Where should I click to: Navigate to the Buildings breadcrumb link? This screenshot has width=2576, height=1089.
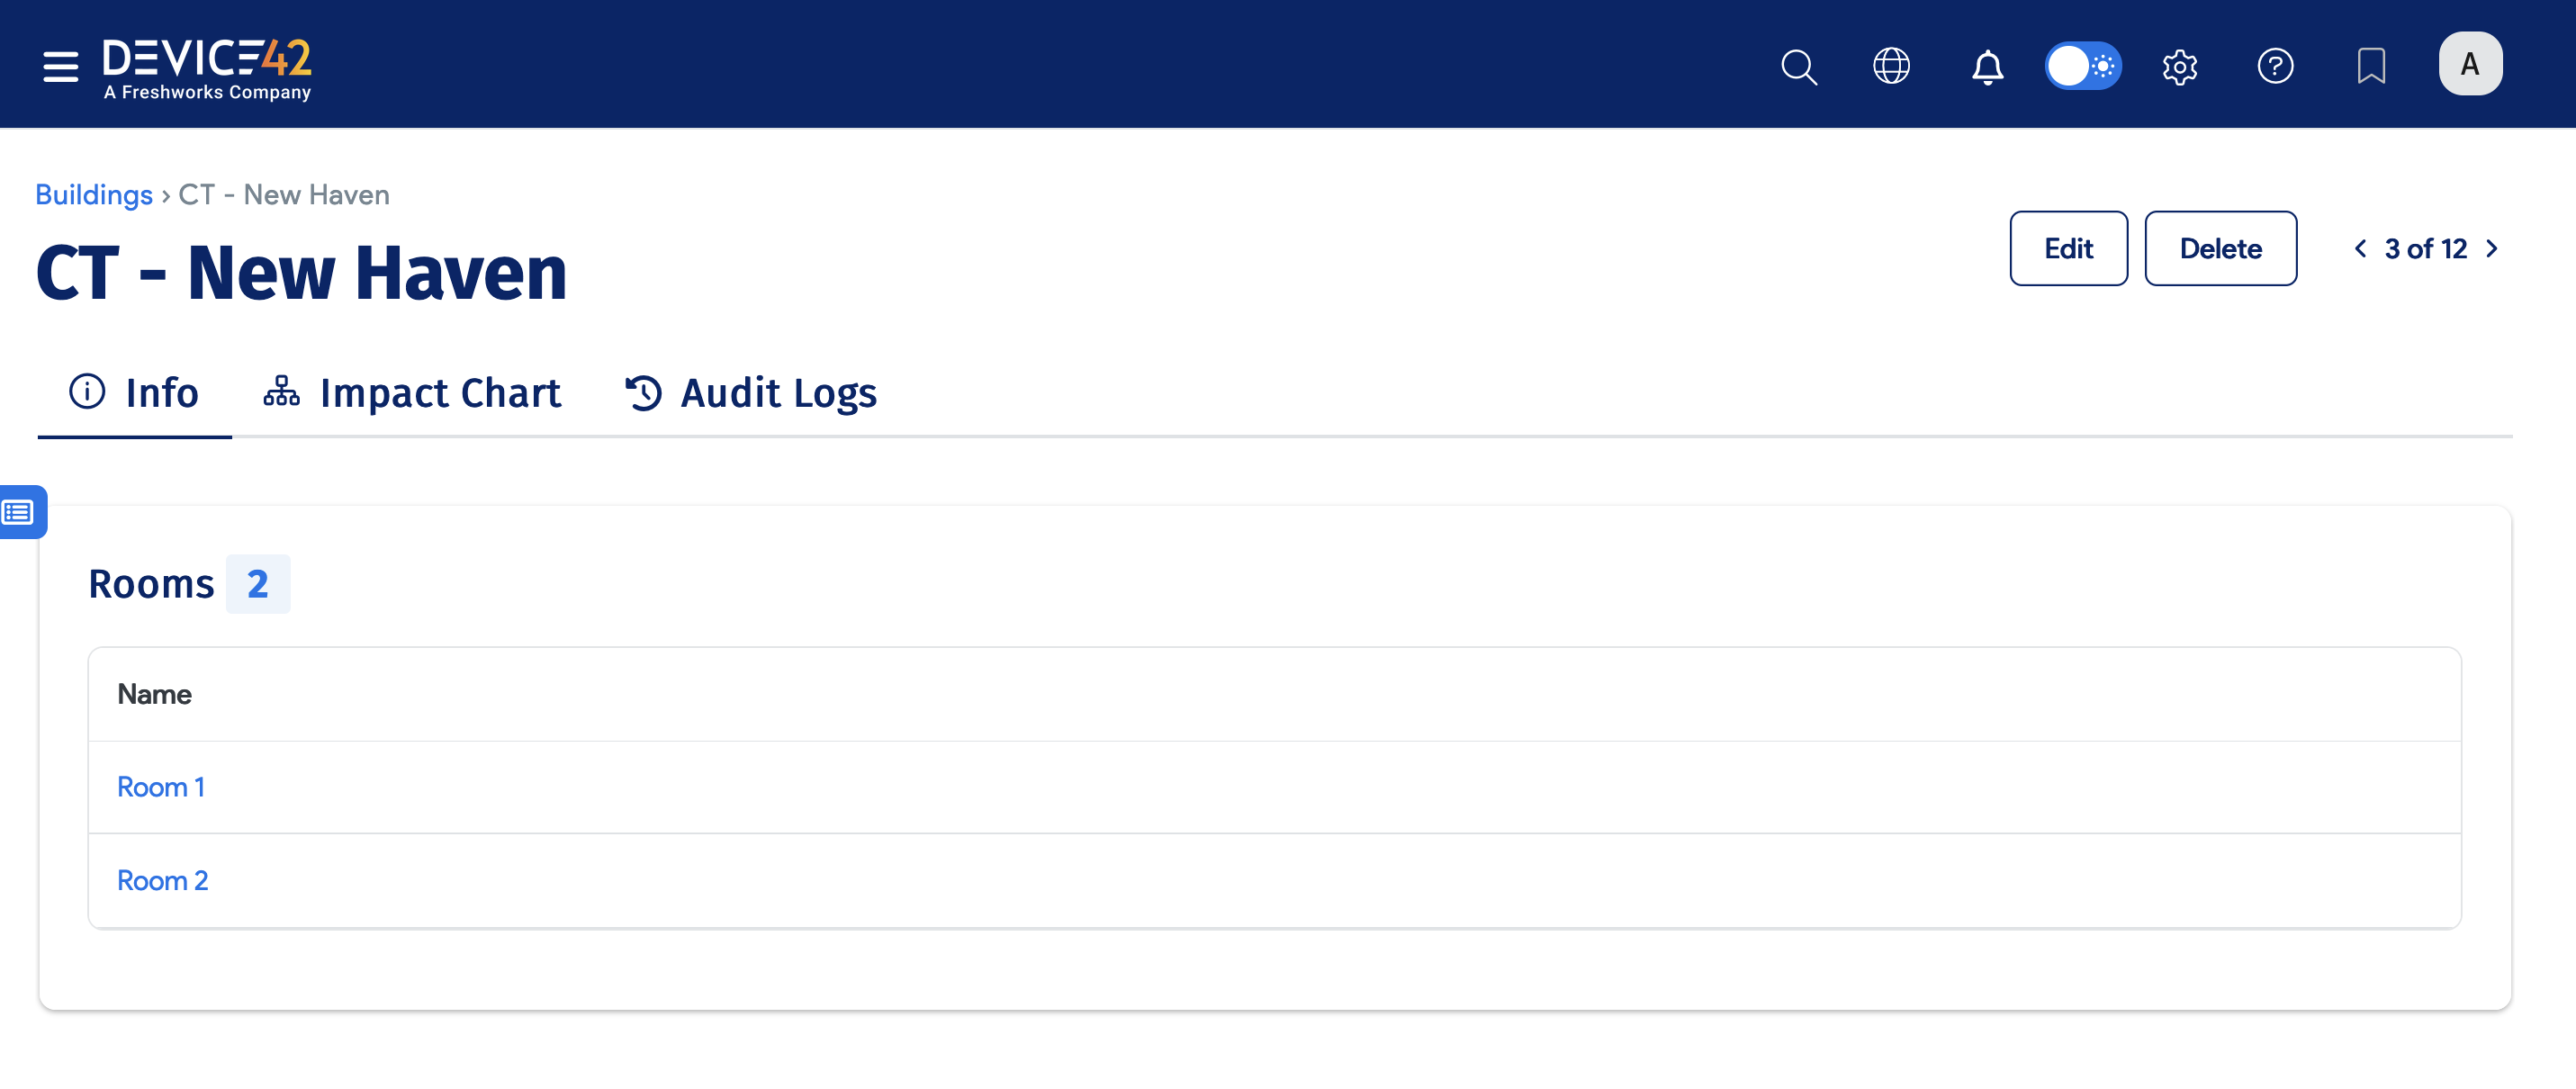point(94,194)
